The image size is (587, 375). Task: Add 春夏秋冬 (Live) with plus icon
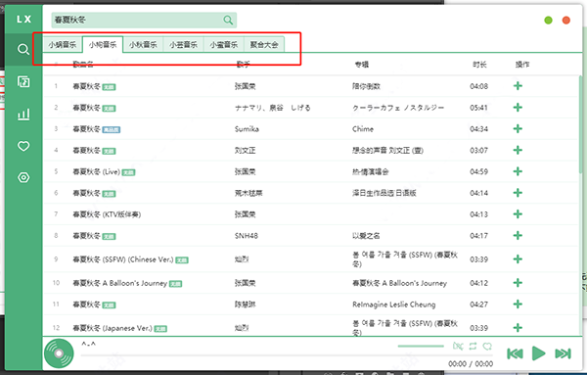[518, 171]
